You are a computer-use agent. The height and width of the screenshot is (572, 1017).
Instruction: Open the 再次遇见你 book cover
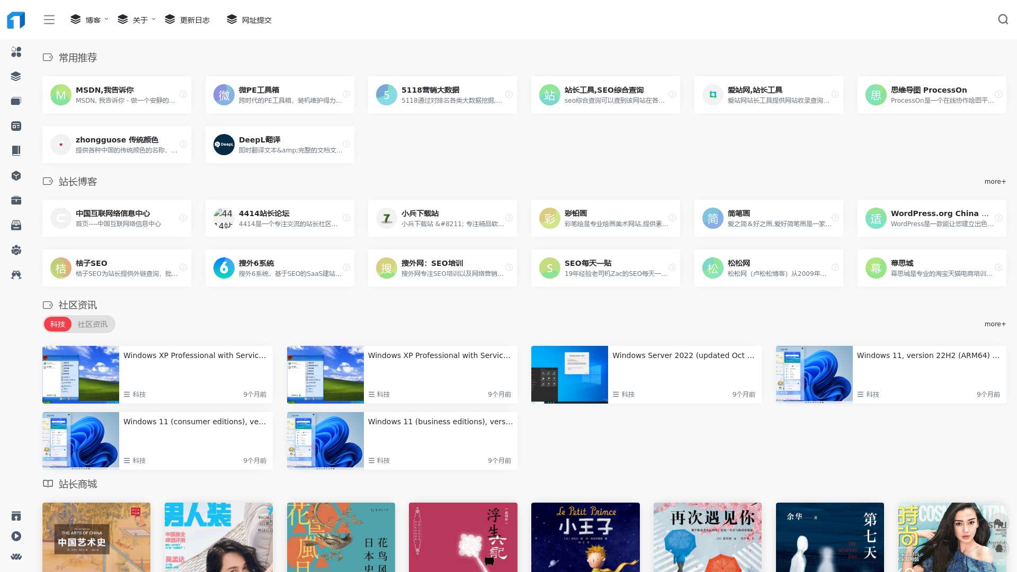pyautogui.click(x=708, y=537)
